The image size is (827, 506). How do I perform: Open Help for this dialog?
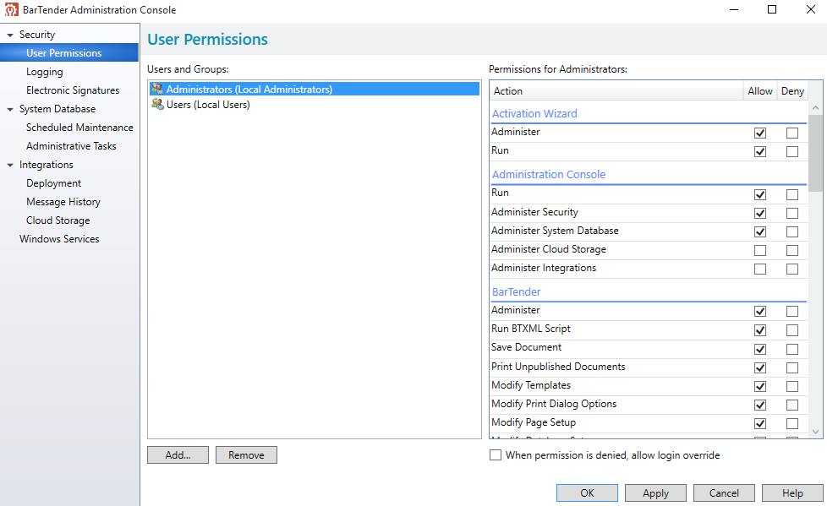[x=792, y=492]
